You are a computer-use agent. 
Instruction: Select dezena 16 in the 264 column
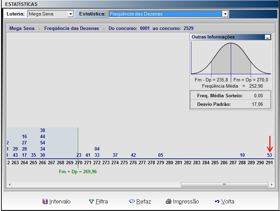(x=24, y=136)
